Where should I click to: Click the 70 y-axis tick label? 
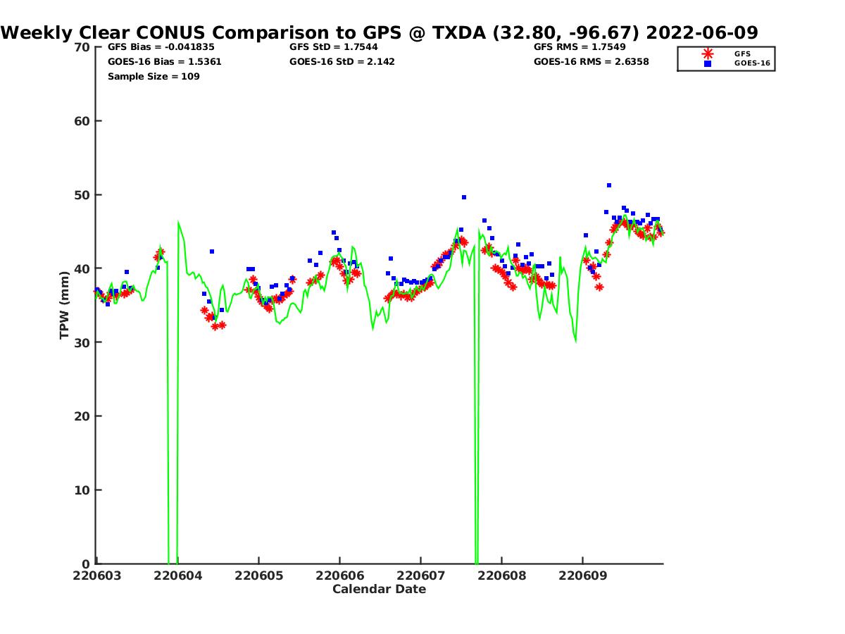tap(82, 47)
